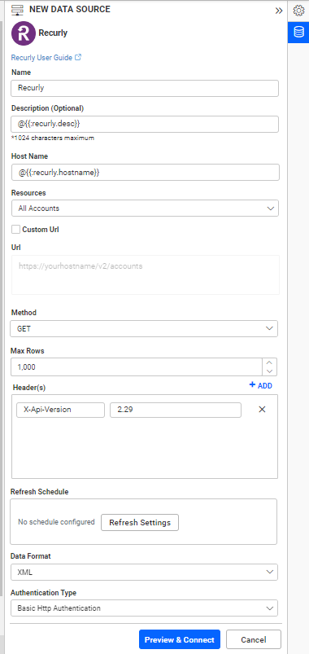Click the external link icon beside User Guide

78,57
